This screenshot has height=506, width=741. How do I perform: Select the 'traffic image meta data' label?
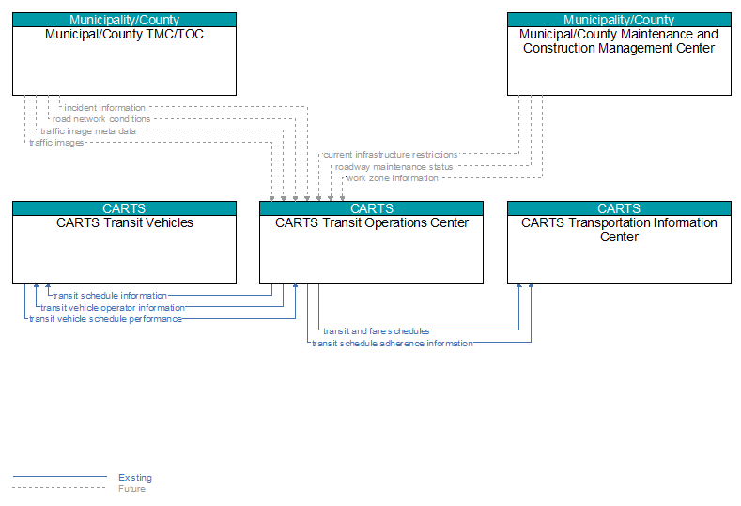(x=88, y=130)
